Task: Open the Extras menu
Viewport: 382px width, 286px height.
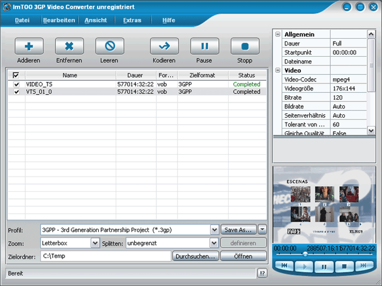Action: point(132,20)
